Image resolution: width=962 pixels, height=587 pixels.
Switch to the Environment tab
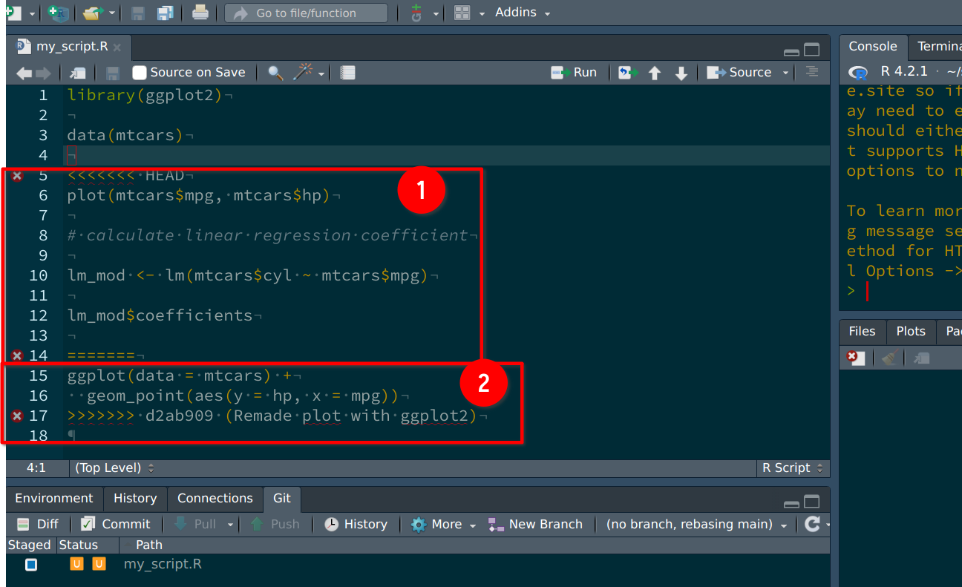[54, 498]
